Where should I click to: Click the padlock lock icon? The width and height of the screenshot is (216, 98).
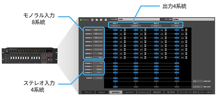point(106,20)
